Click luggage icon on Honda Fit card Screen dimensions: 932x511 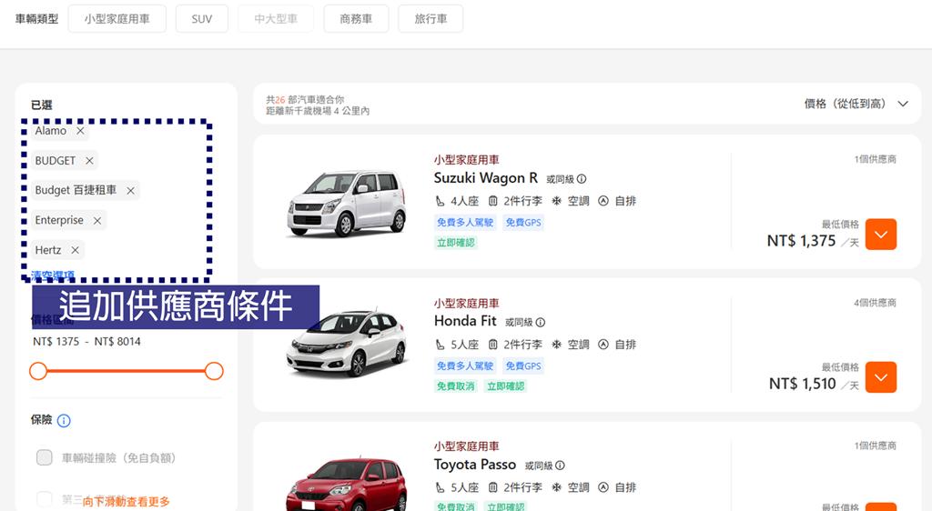click(x=492, y=345)
